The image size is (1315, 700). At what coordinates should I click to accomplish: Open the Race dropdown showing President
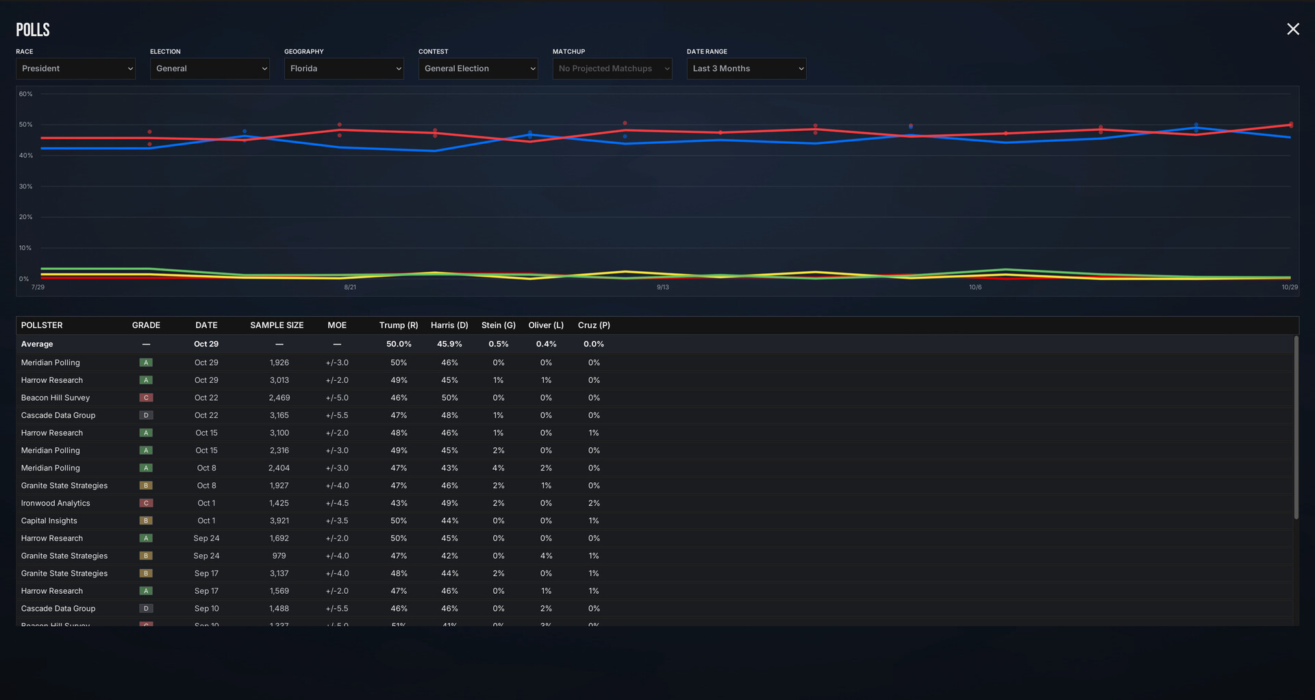pos(75,68)
